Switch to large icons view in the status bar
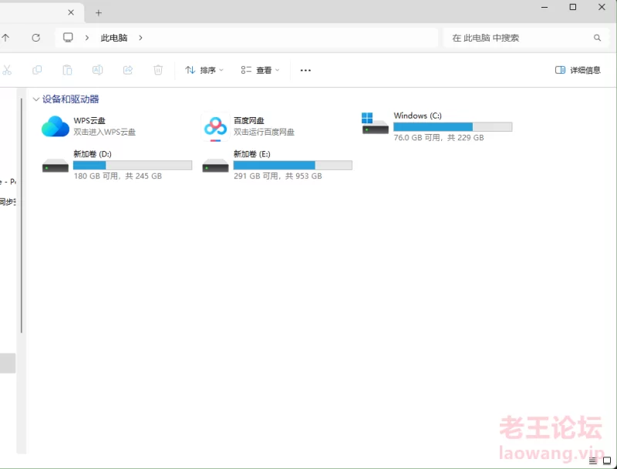 pyautogui.click(x=607, y=461)
